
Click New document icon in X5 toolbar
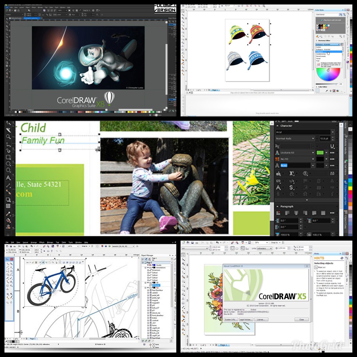click(183, 243)
